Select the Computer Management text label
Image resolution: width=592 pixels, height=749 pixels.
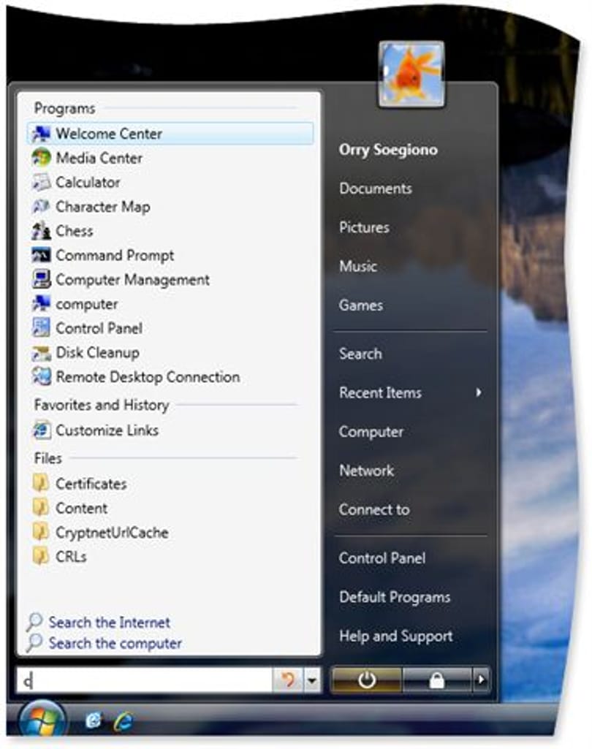coord(132,280)
